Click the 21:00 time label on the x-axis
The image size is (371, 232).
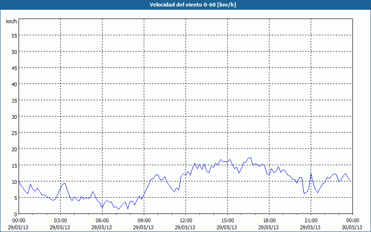coord(311,221)
